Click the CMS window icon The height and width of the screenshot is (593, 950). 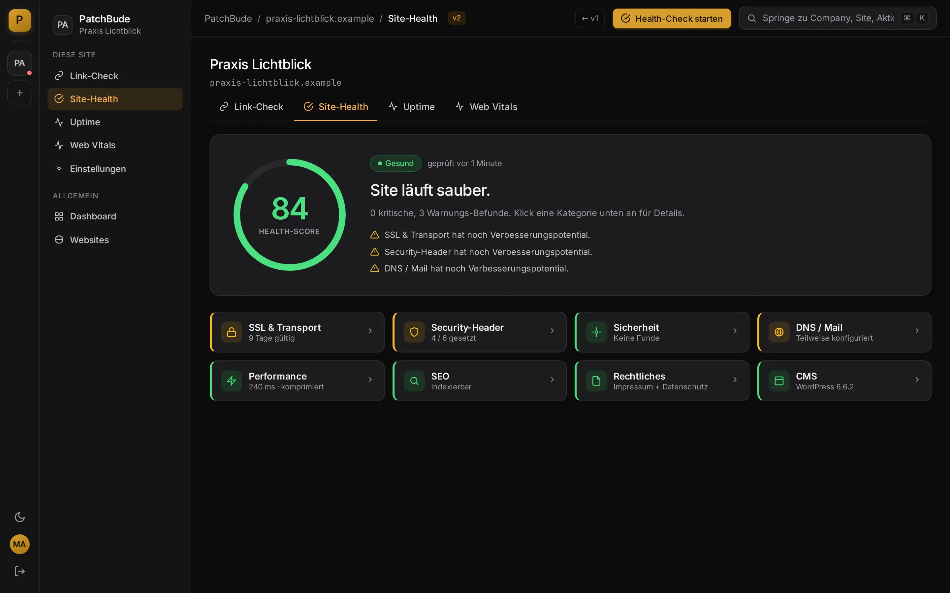tap(779, 381)
